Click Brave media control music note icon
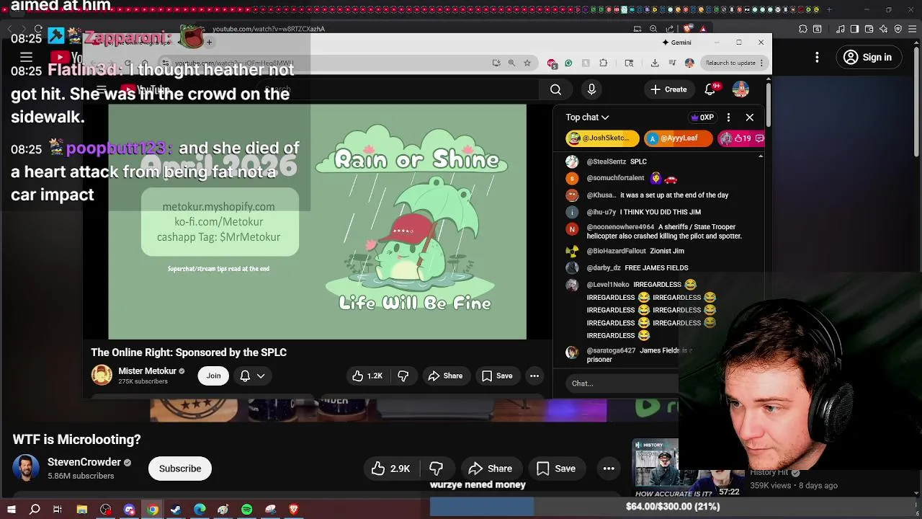 [x=840, y=29]
